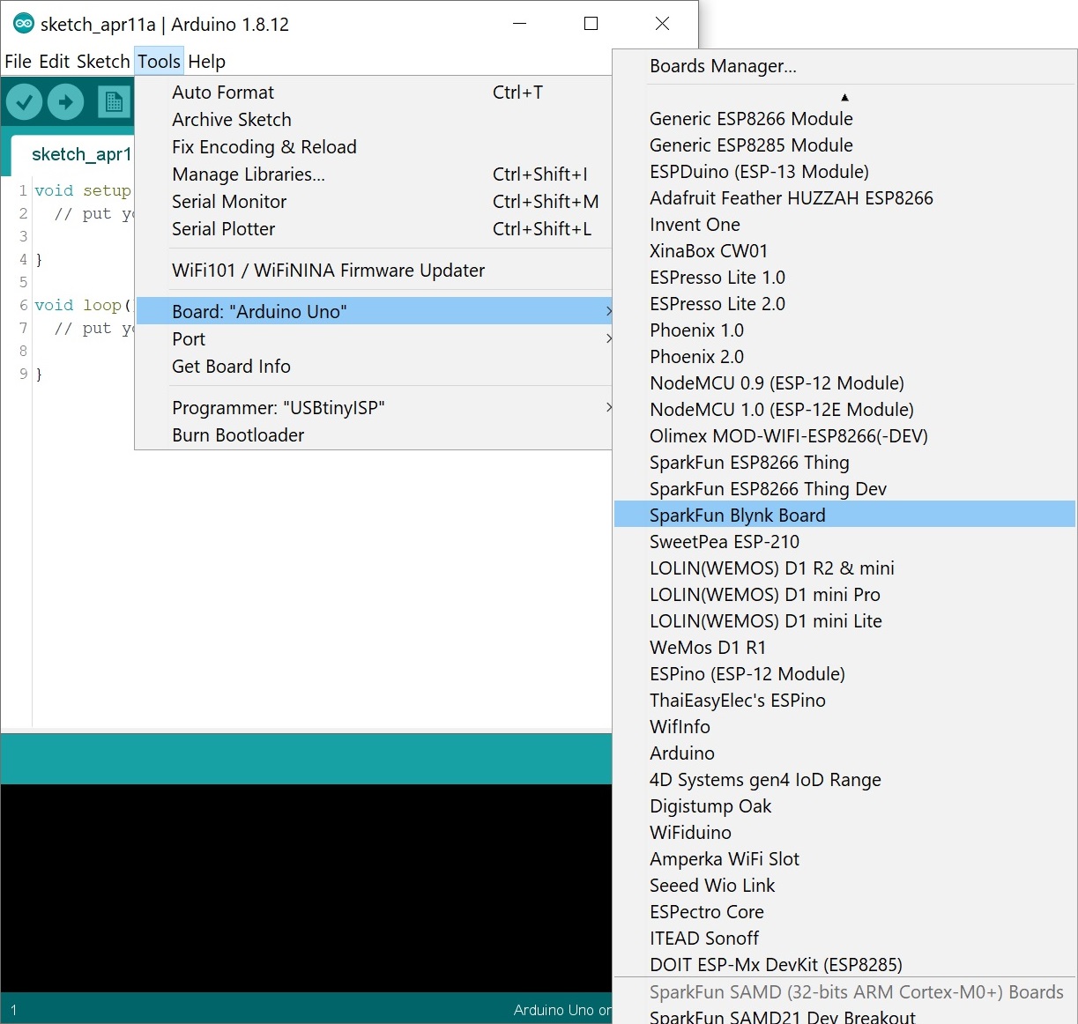Select Digistump Oak board

[844, 806]
